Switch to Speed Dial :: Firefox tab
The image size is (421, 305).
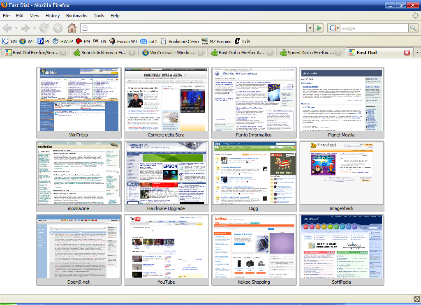[310, 53]
